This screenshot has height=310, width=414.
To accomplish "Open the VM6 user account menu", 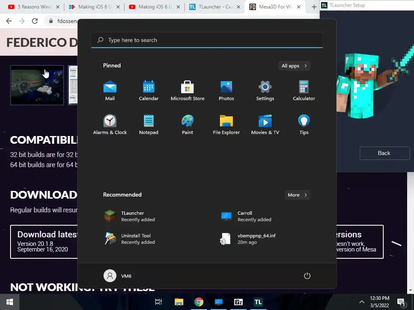I will pyautogui.click(x=118, y=276).
